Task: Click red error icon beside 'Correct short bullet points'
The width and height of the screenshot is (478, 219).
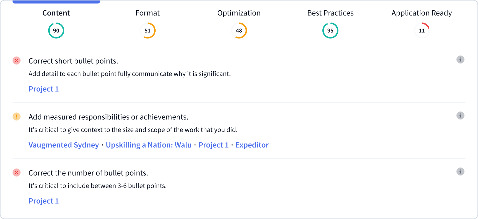Action: 17,60
